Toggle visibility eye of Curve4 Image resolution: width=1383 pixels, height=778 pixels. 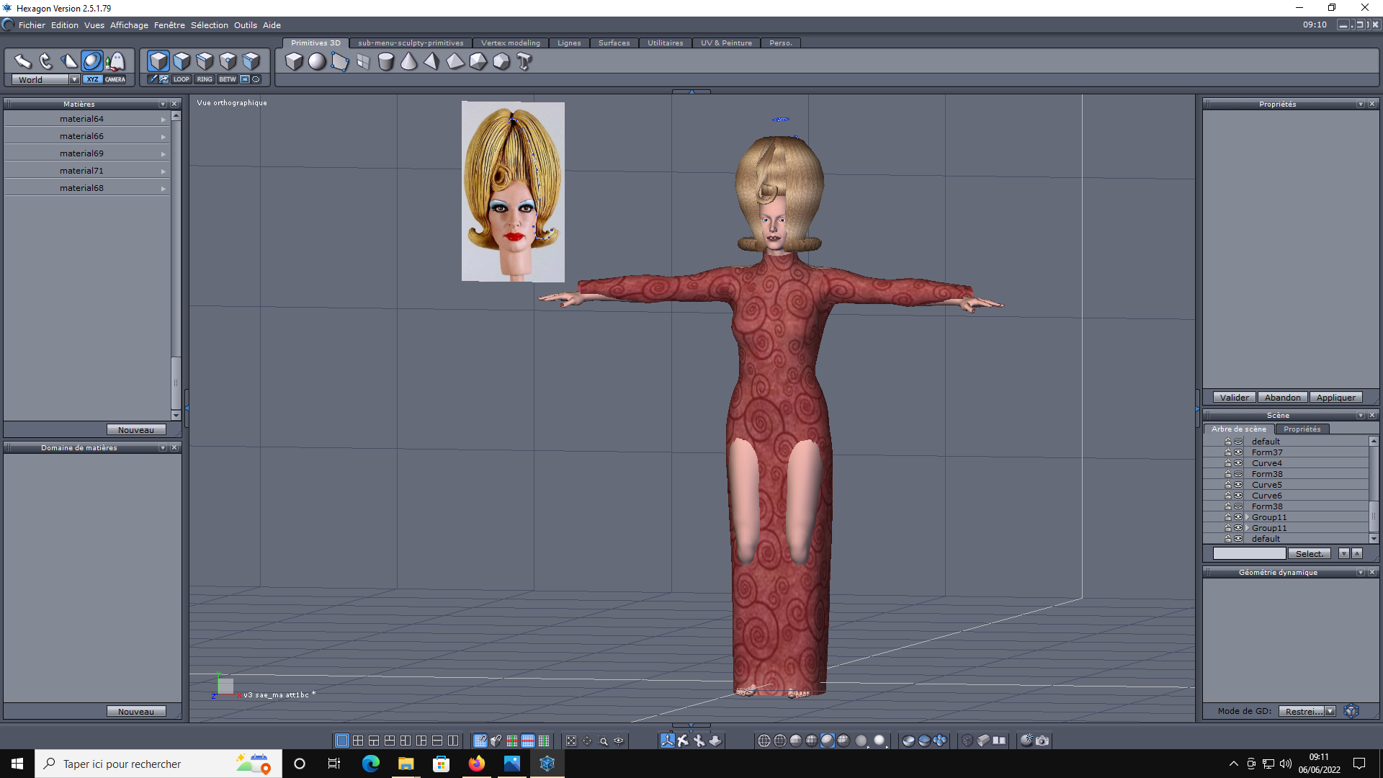[x=1238, y=463]
